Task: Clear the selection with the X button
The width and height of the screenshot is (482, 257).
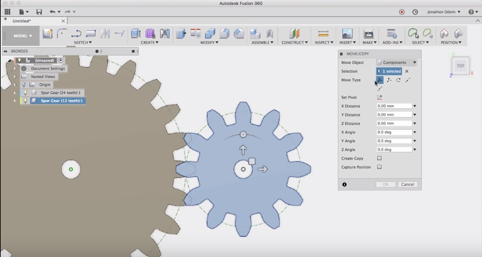Action: [407, 72]
